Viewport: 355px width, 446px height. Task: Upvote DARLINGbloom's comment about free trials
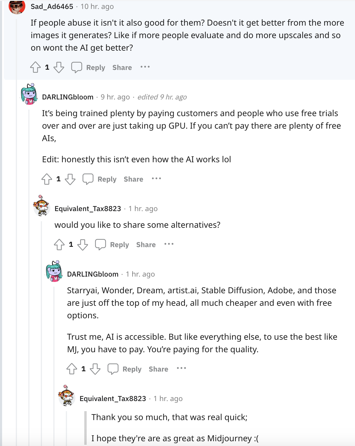[x=47, y=179]
